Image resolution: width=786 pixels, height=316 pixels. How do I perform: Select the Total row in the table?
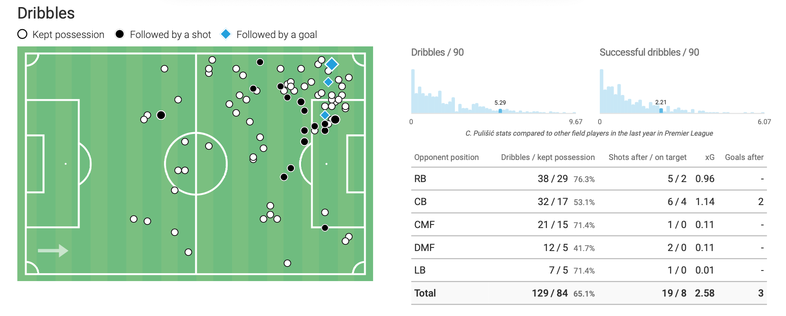(589, 293)
